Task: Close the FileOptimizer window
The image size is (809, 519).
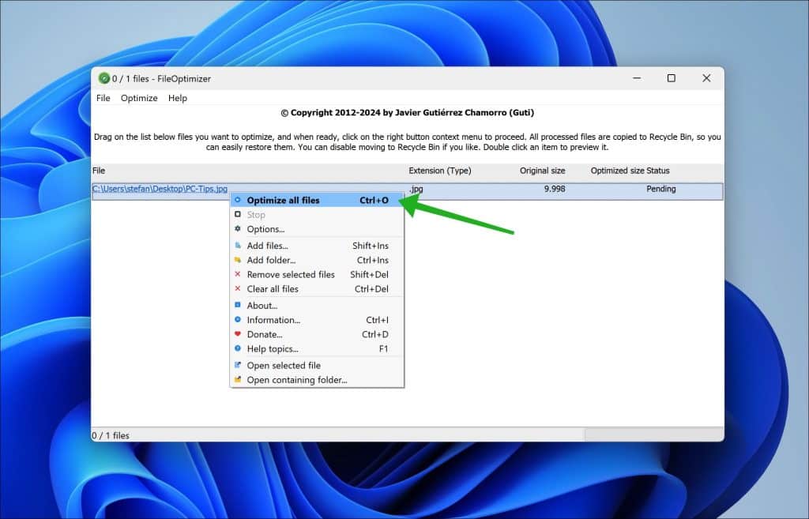Action: click(x=706, y=78)
